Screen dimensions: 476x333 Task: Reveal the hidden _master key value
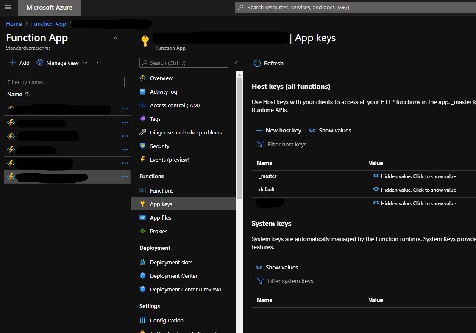click(x=415, y=176)
